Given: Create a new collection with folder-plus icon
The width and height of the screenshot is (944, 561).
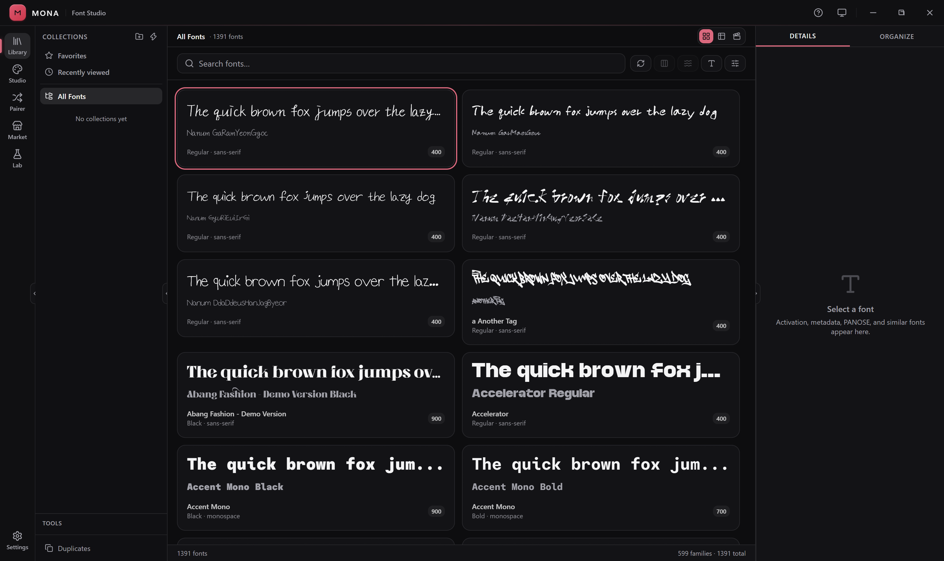Looking at the screenshot, I should [139, 36].
